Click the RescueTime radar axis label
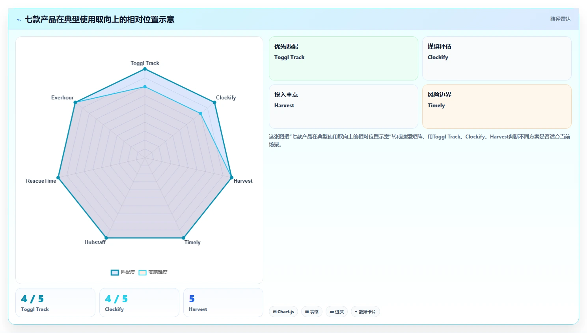The width and height of the screenshot is (587, 333). tap(41, 181)
